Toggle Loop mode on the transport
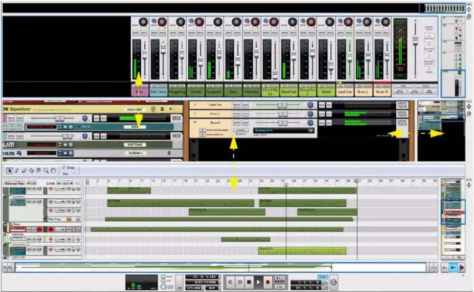The height and width of the screenshot is (292, 474). [323, 277]
